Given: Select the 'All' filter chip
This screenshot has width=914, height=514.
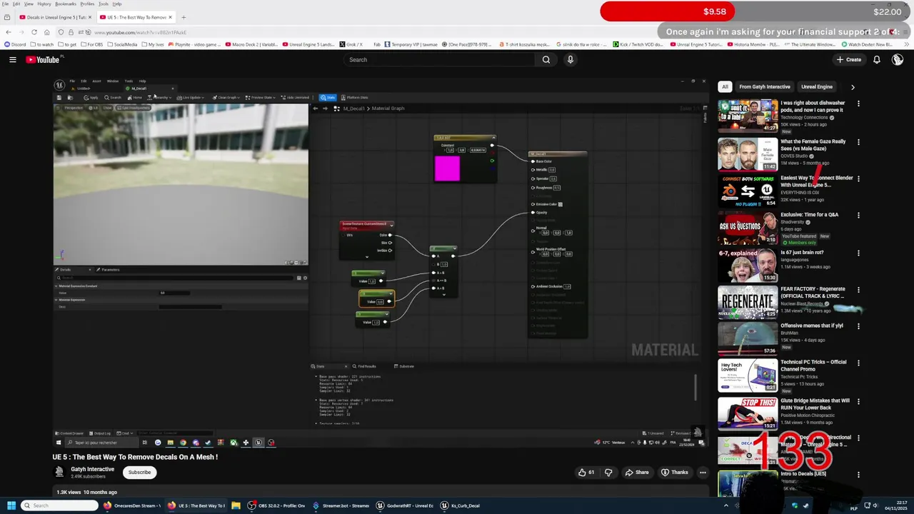Looking at the screenshot, I should click(x=725, y=87).
